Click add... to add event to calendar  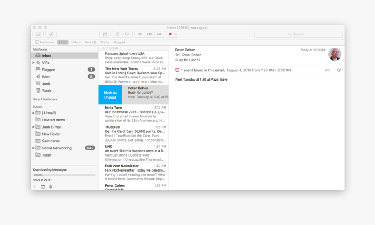pos(328,70)
